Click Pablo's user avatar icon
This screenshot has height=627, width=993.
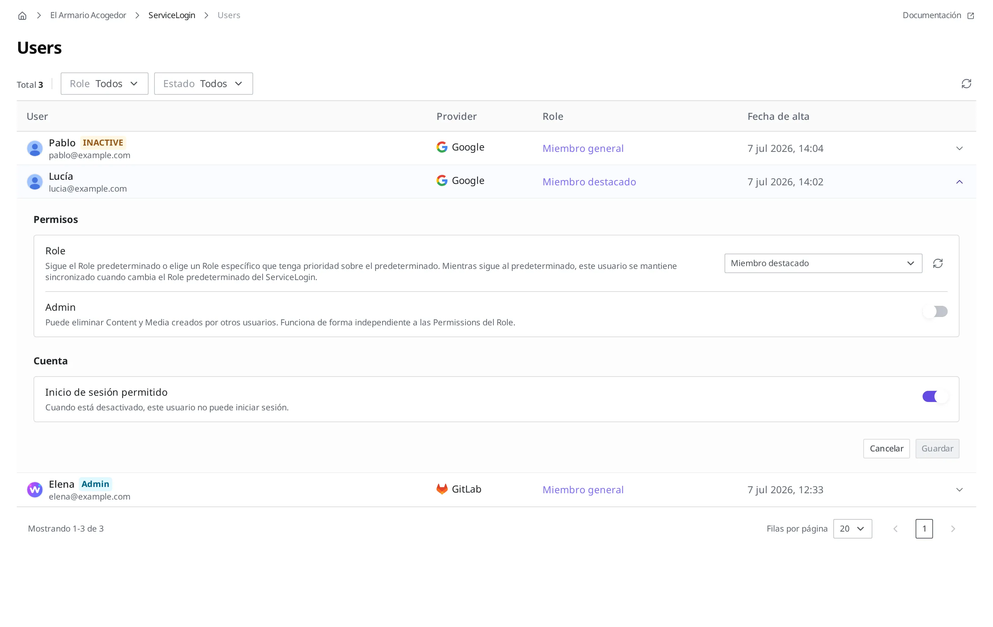[35, 148]
